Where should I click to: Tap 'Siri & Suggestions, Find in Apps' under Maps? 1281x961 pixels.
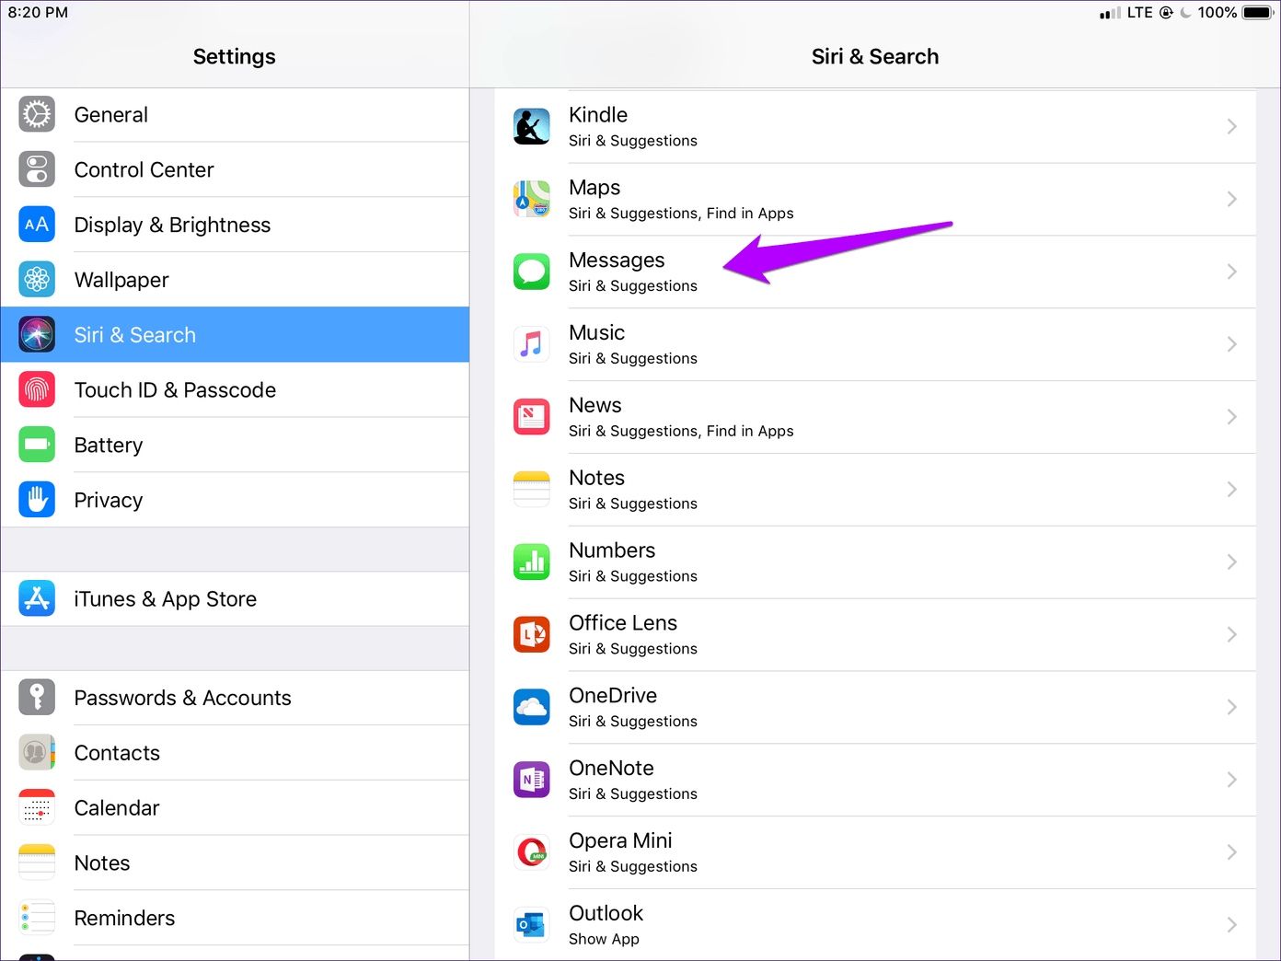pos(681,214)
